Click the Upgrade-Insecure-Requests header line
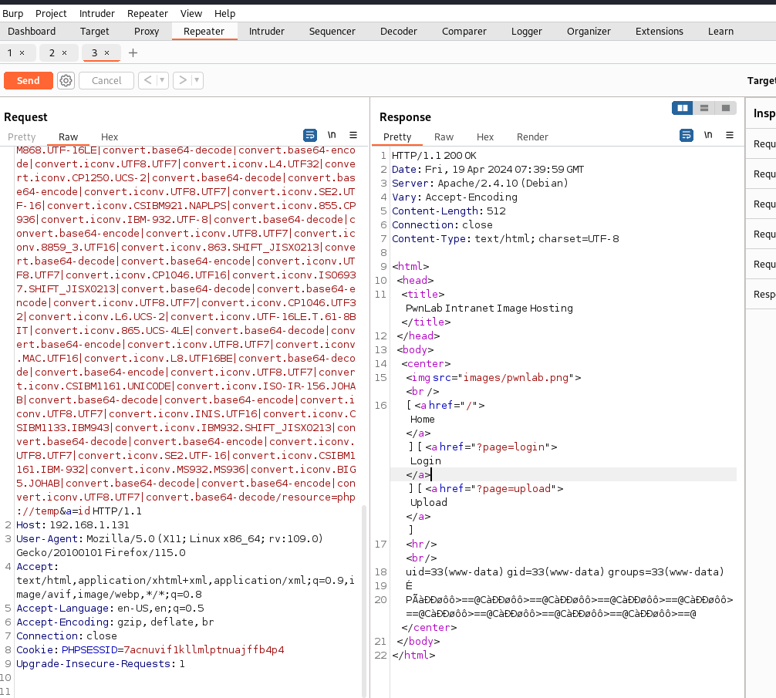This screenshot has height=698, width=776. (x=101, y=663)
